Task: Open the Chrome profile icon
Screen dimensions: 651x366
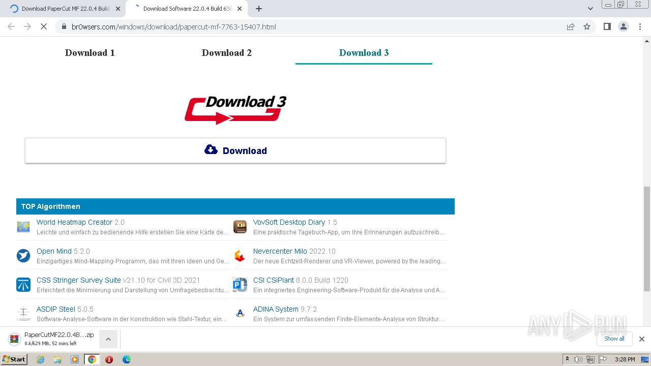Action: (x=624, y=26)
